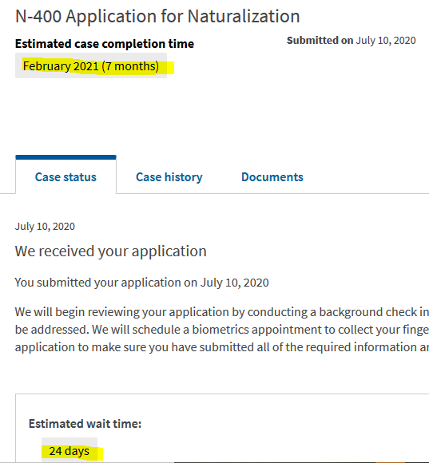The image size is (429, 463).
Task: Select the highlighted 24 days value
Action: 70,451
